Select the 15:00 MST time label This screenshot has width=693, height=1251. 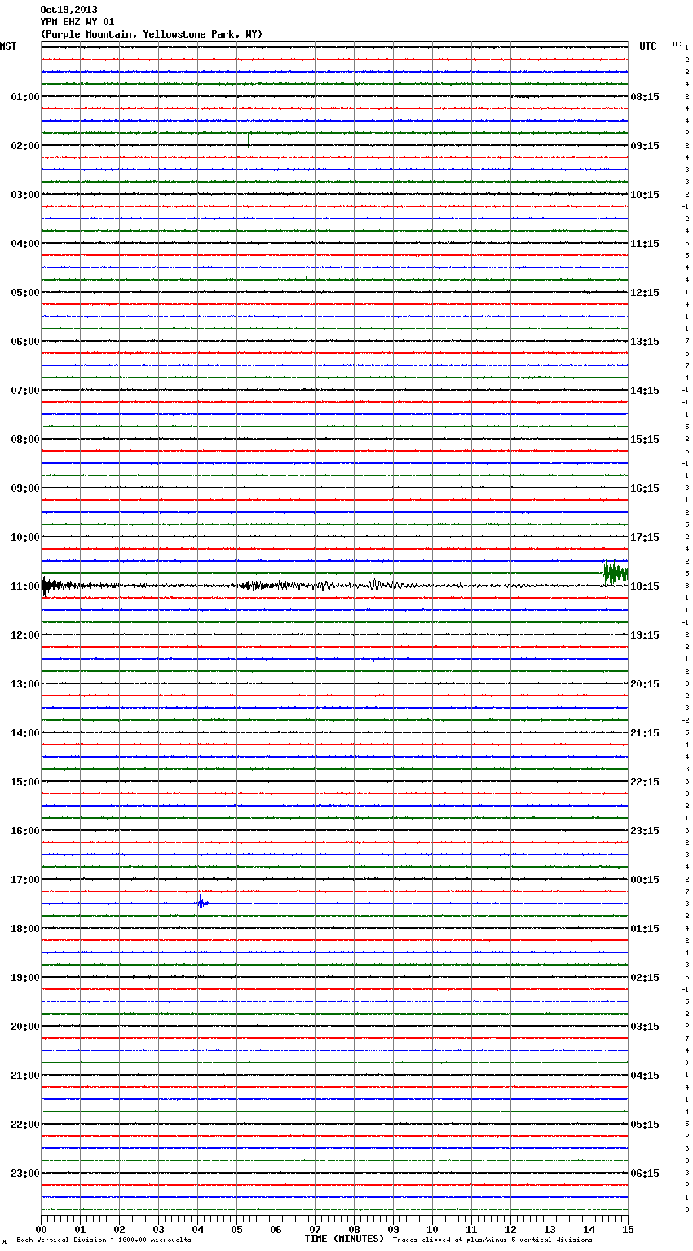click(25, 782)
